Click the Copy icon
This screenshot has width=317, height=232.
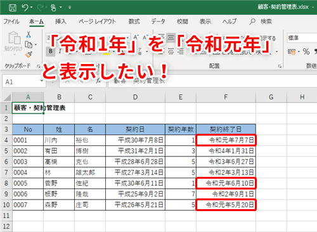29,44
